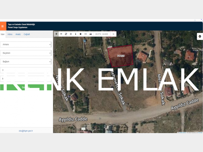The width and height of the screenshot is (203, 152).
Task: Click the green Sorgula button
Action: [26, 87]
